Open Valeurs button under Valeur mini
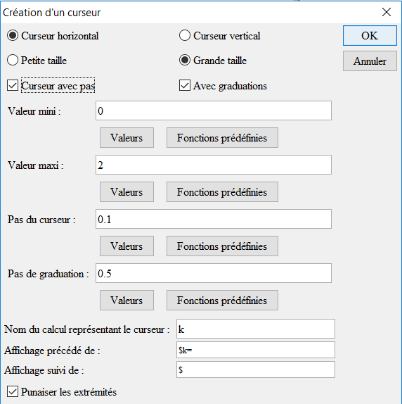The image size is (402, 404). (127, 137)
